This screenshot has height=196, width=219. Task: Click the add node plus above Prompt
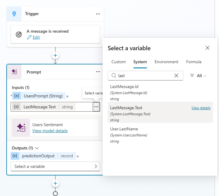click(55, 55)
